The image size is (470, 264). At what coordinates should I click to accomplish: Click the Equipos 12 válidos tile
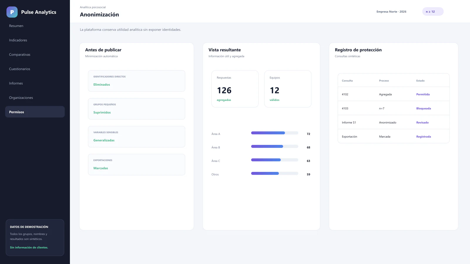click(288, 89)
